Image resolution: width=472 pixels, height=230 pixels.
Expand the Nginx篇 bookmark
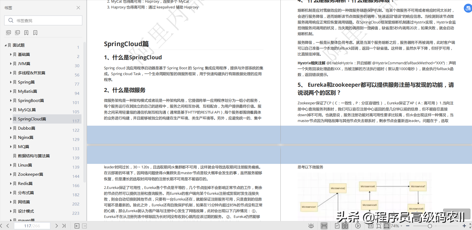click(x=11, y=137)
